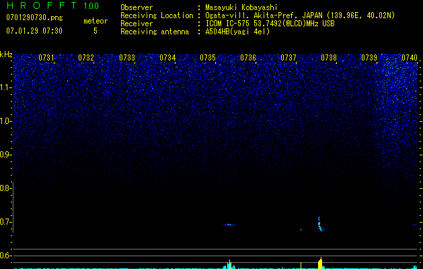Screen dimensions: 423x269
Task: Select the observer name Masayuki Kobayashi
Action: click(x=241, y=7)
